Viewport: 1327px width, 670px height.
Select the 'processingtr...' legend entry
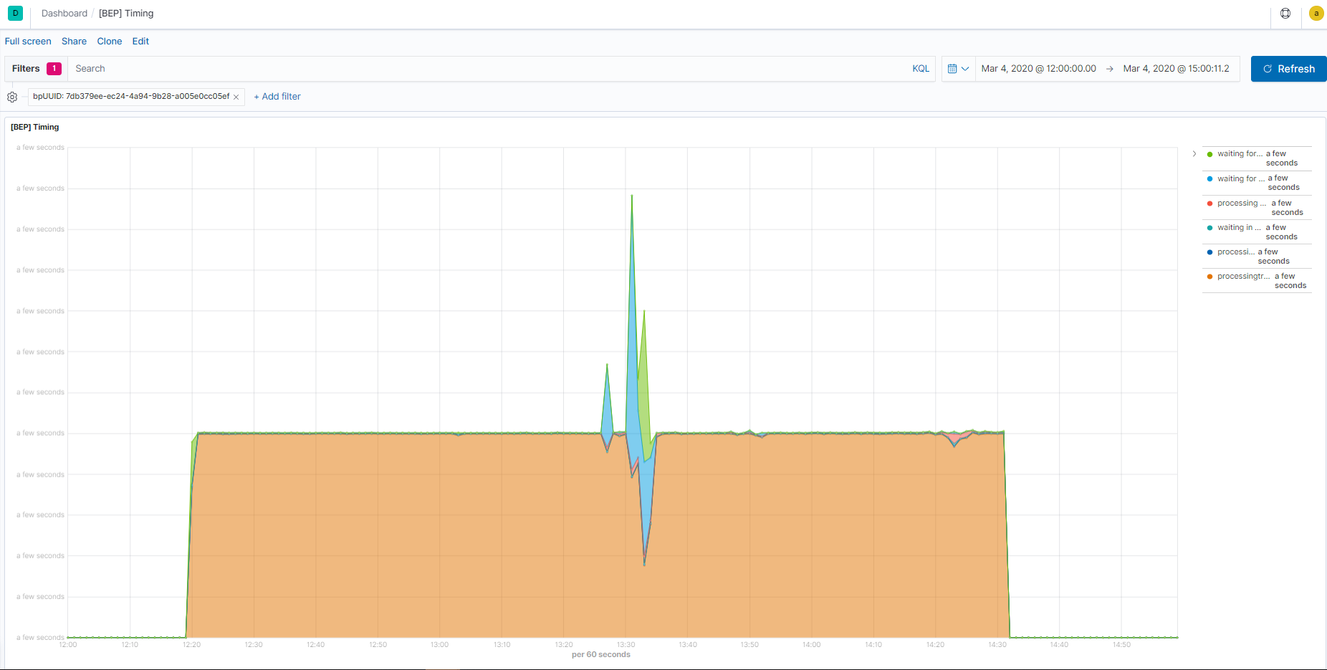pyautogui.click(x=1257, y=281)
